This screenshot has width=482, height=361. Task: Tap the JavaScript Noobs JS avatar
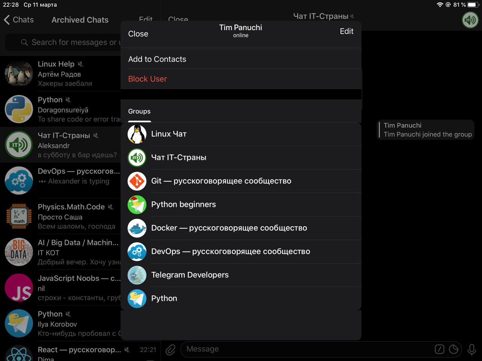pos(19,288)
